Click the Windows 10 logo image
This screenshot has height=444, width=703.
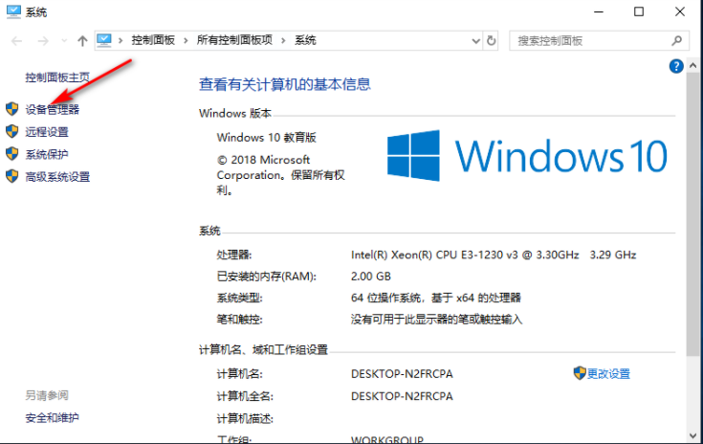coord(527,156)
